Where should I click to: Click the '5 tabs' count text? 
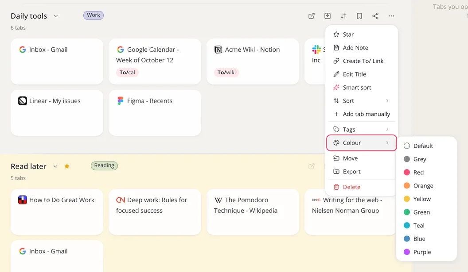point(18,178)
